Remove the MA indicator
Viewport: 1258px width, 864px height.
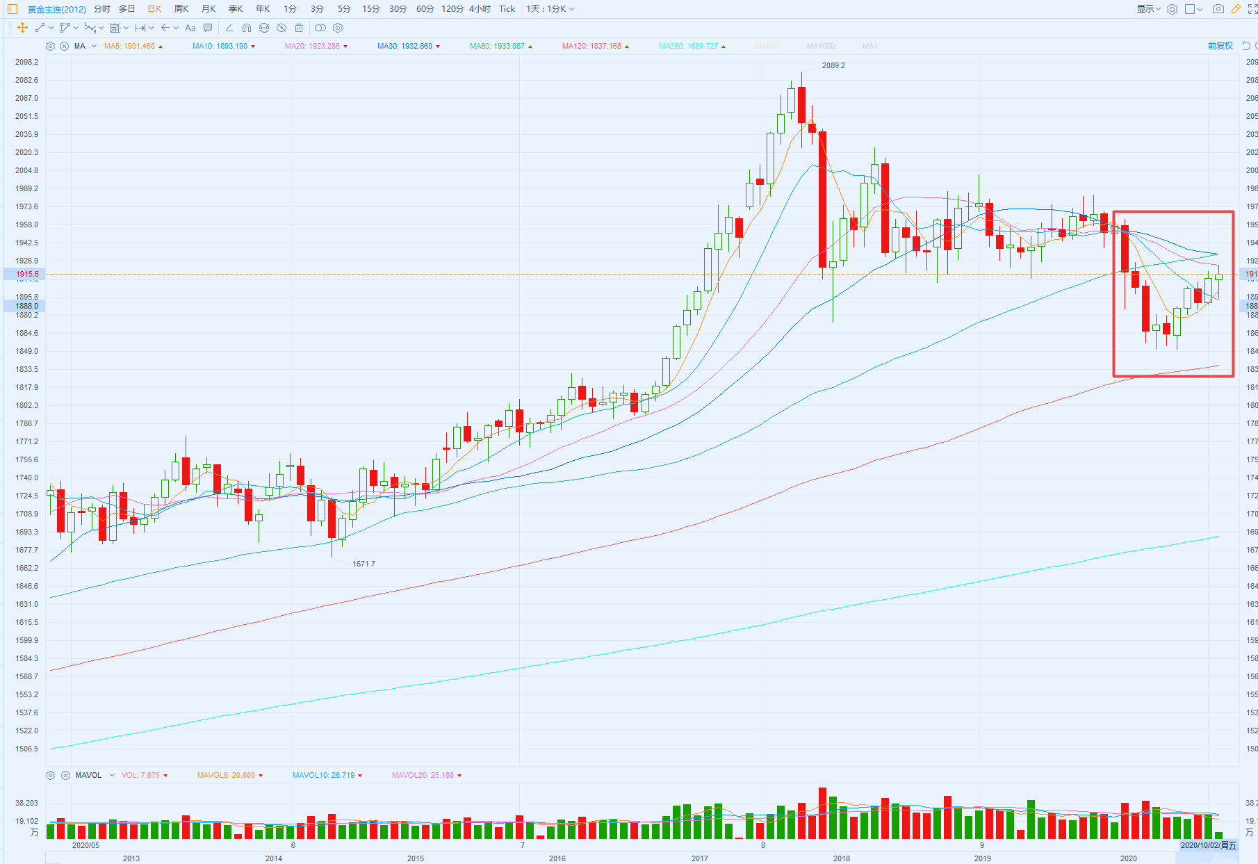pos(64,46)
